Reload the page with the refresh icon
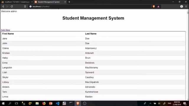Image resolution: width=189 pixels, height=106 pixels. click(12, 6)
